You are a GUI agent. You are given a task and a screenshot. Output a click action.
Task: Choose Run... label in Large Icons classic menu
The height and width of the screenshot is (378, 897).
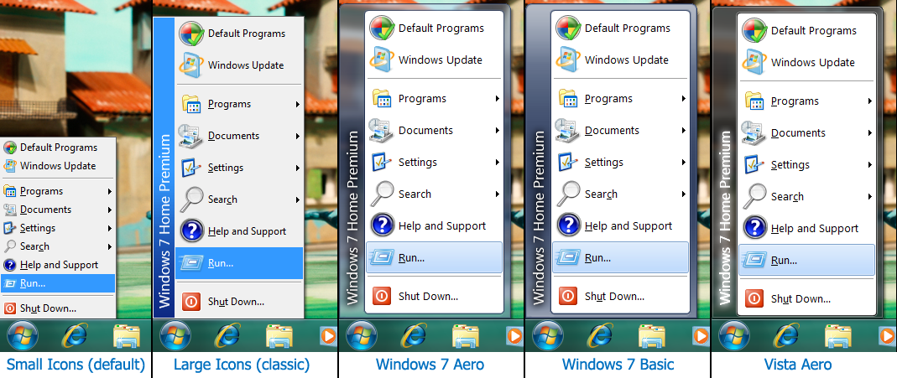tap(220, 263)
